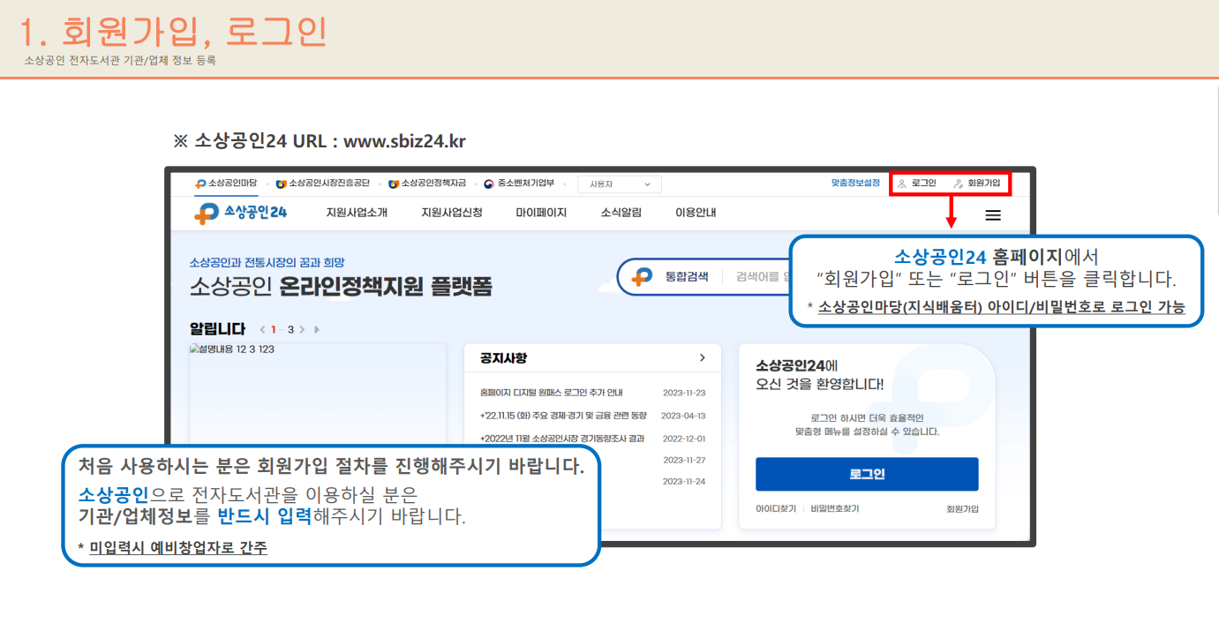The image size is (1219, 623).
Task: Open notice 홈페이지 디지털 원패스 로그인 추가 안내
Action: (552, 393)
